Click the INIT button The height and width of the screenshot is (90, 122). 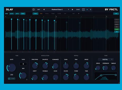point(39,9)
